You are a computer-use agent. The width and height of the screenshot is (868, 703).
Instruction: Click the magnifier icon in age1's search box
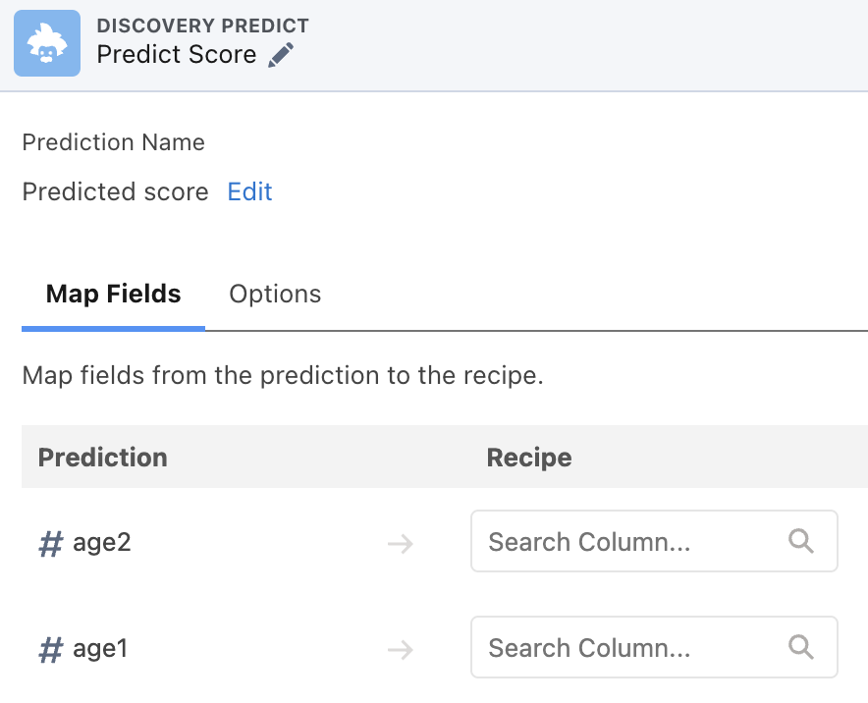pos(801,647)
